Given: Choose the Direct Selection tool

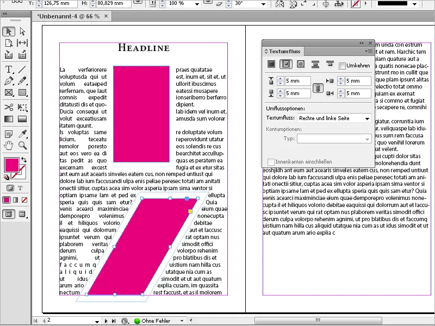Looking at the screenshot, I should 23,31.
